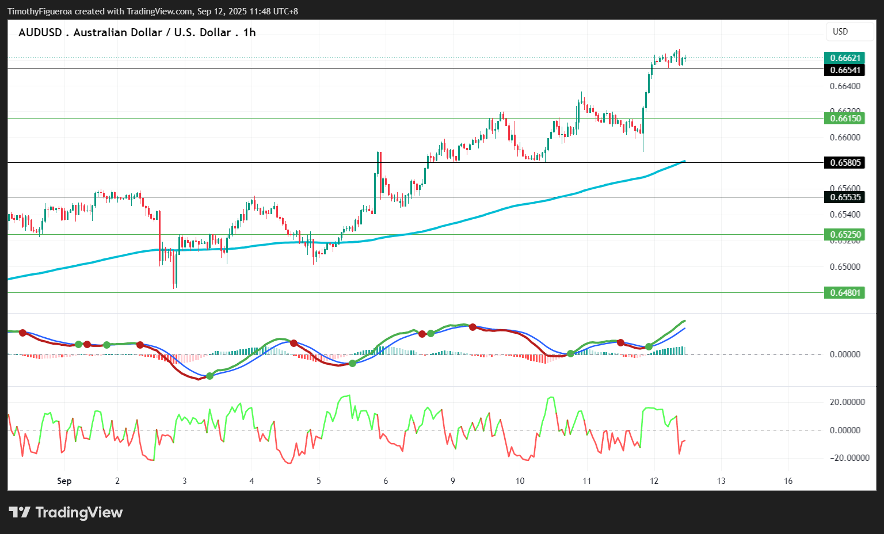The image size is (884, 534).
Task: Click the current price label 0.66621
Action: point(845,58)
